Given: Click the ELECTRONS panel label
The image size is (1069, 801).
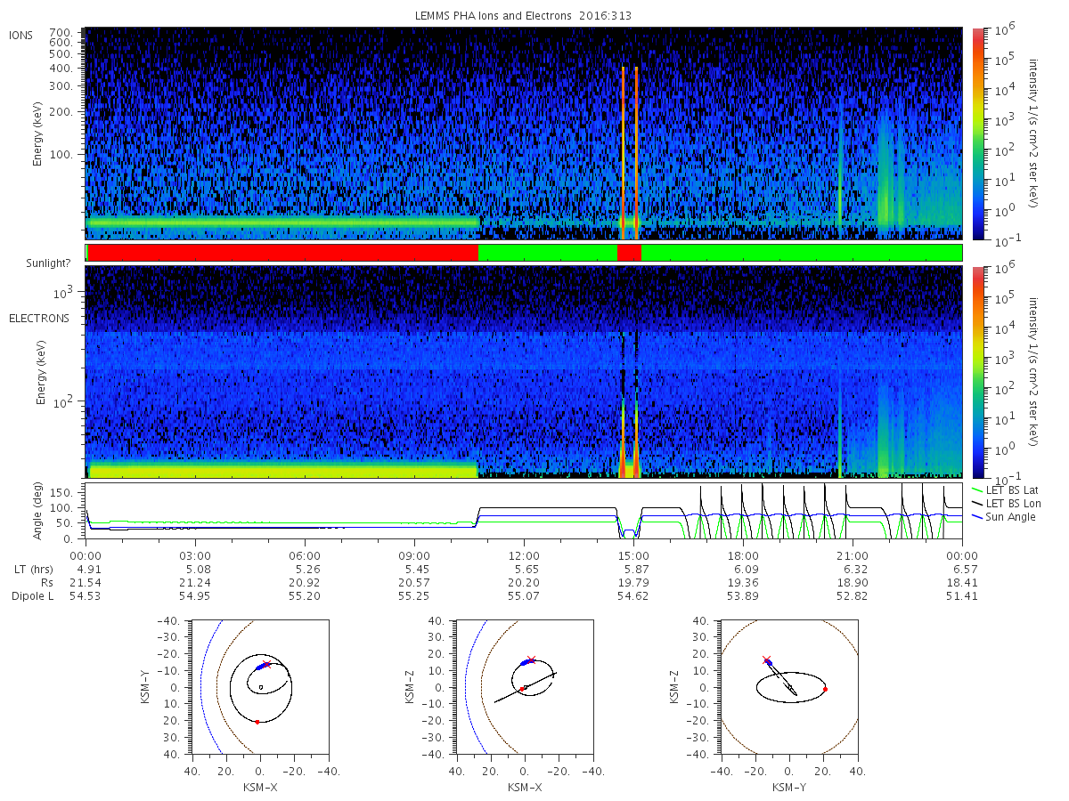Looking at the screenshot, I should pos(39,318).
